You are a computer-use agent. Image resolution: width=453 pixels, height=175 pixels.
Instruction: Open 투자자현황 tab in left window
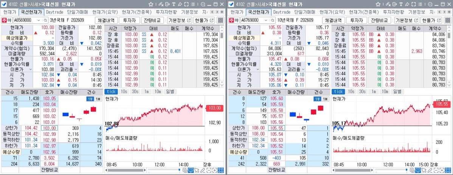(166, 12)
